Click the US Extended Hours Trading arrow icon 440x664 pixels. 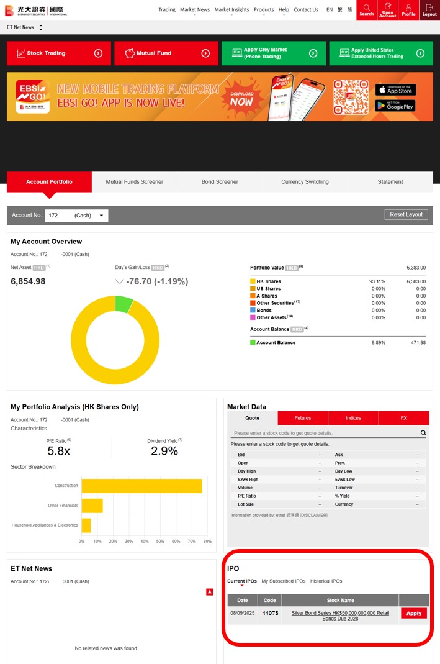pyautogui.click(x=420, y=53)
